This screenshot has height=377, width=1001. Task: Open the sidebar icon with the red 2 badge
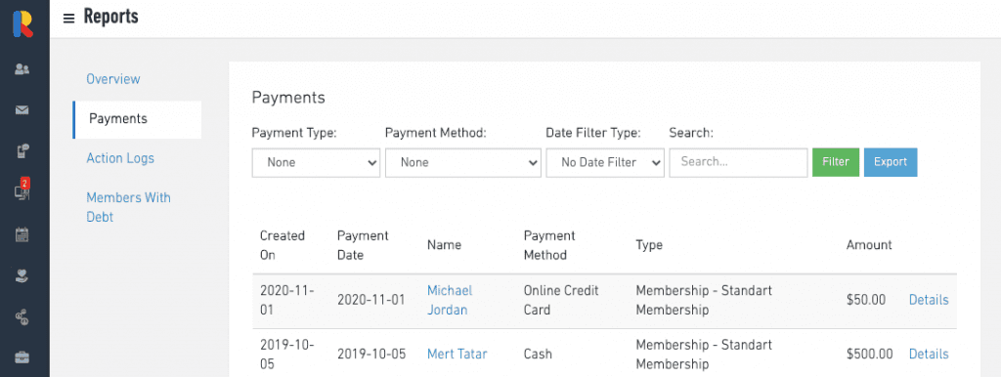pyautogui.click(x=22, y=190)
